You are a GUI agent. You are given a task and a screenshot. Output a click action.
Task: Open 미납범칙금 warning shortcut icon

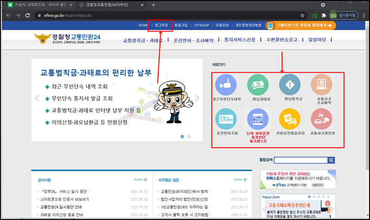[x=290, y=85]
